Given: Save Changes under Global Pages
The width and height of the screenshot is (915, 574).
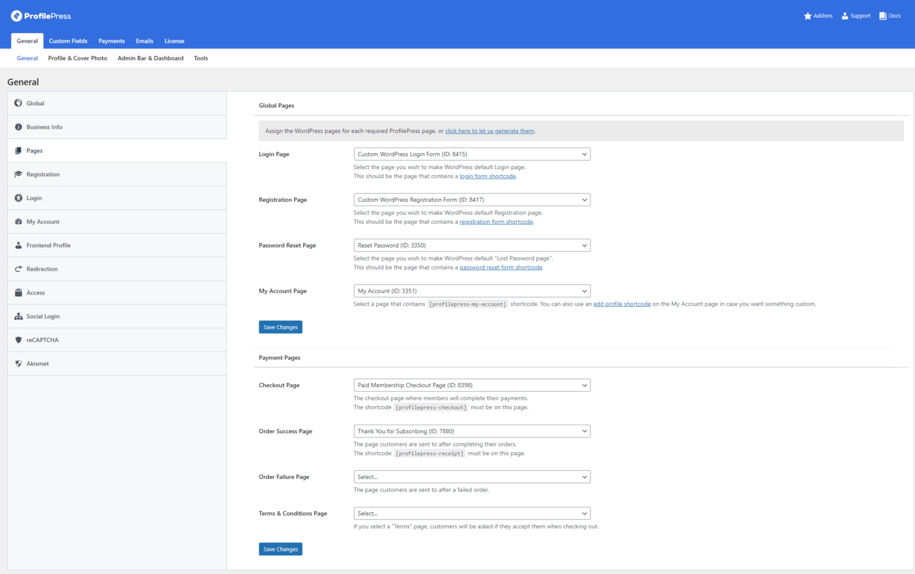Looking at the screenshot, I should pyautogui.click(x=281, y=328).
